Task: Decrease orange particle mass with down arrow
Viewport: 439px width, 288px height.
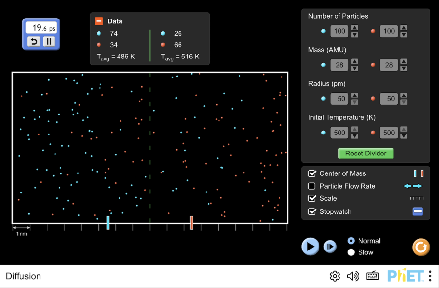Action: 403,68
